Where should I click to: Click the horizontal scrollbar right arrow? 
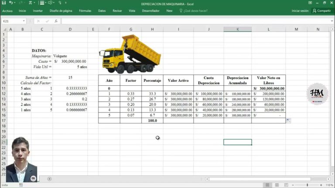(328, 179)
